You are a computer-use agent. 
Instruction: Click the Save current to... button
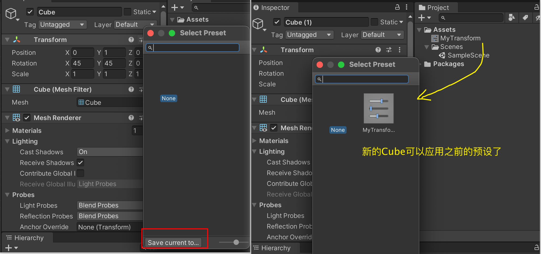(173, 243)
